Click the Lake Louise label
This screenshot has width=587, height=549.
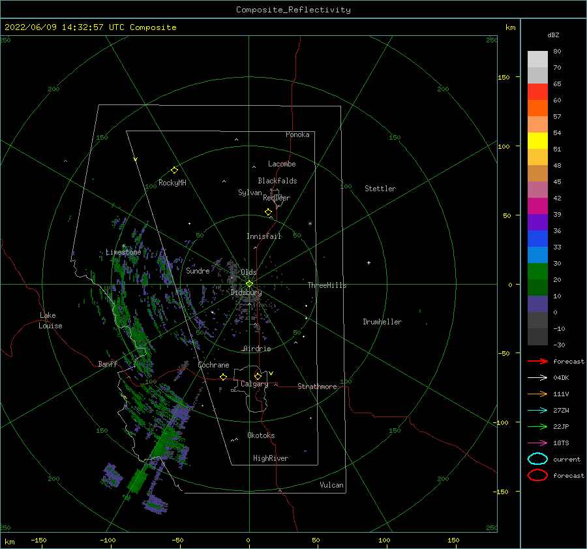[50, 321]
